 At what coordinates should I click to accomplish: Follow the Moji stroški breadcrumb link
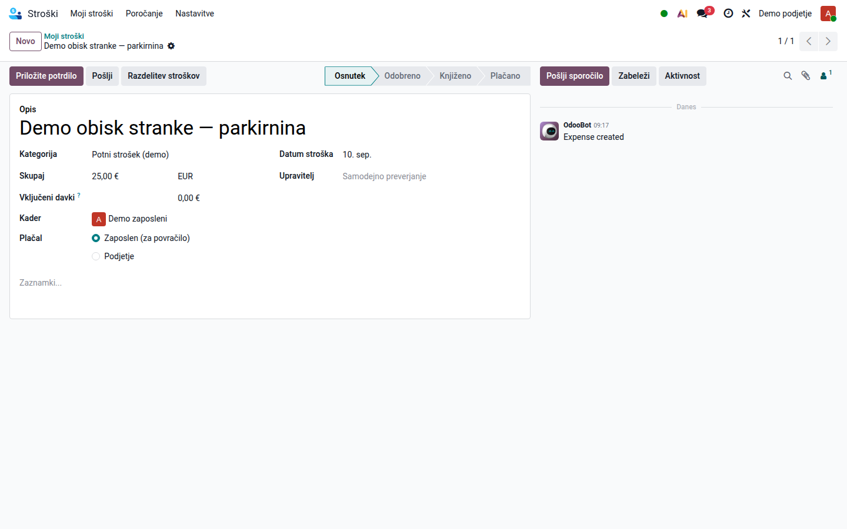[x=64, y=36]
